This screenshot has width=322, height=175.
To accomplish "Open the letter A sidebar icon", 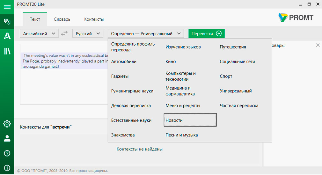I will 7,36.
